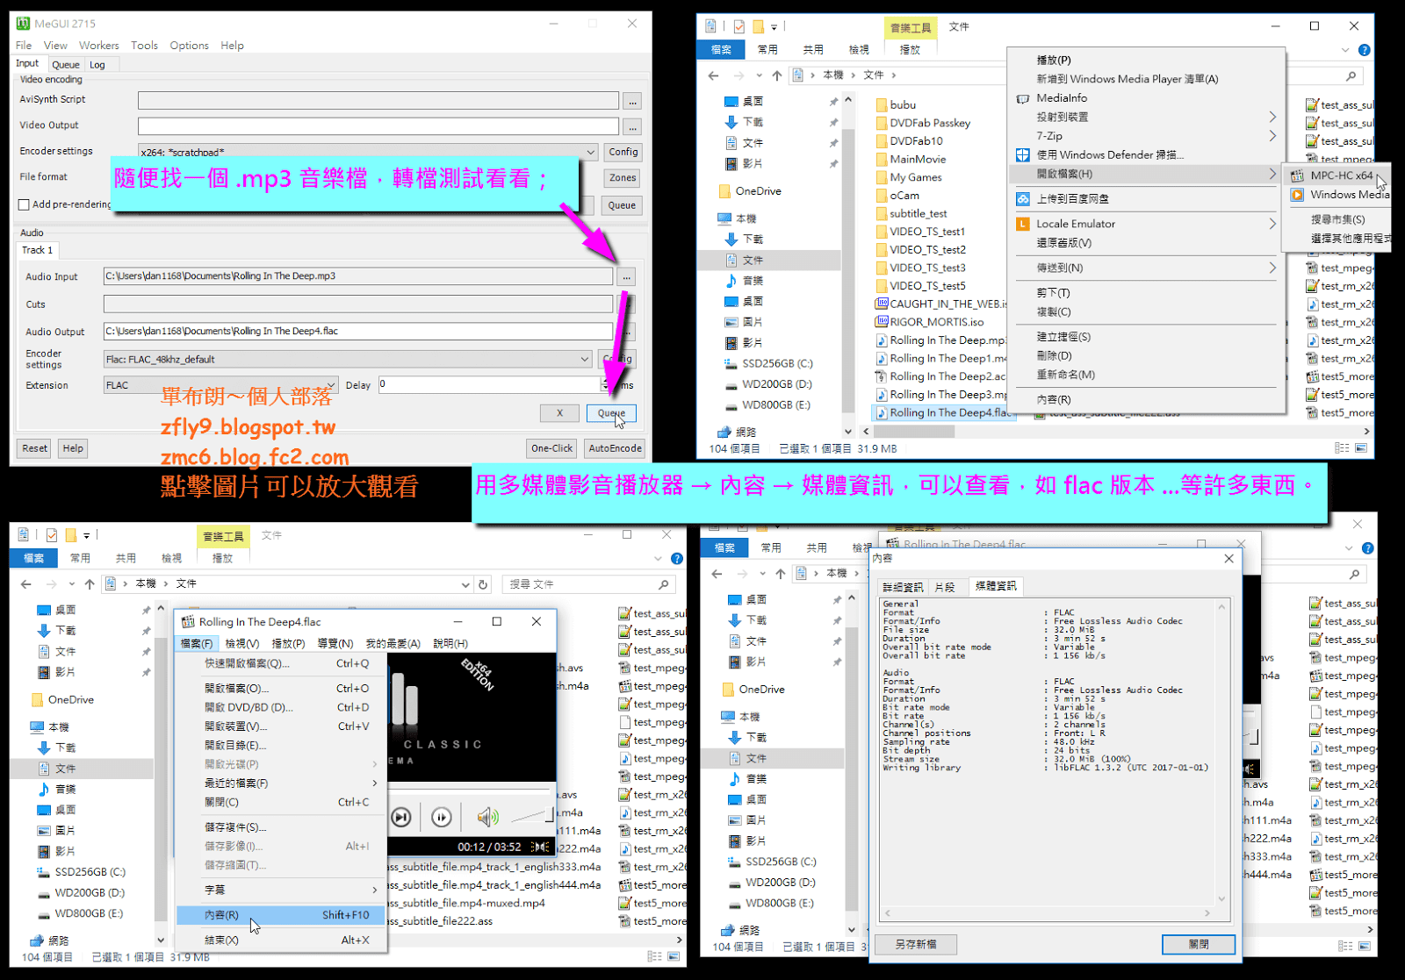
Task: Click the Rolling In The Deep.mp3 file row
Action: coord(941,340)
